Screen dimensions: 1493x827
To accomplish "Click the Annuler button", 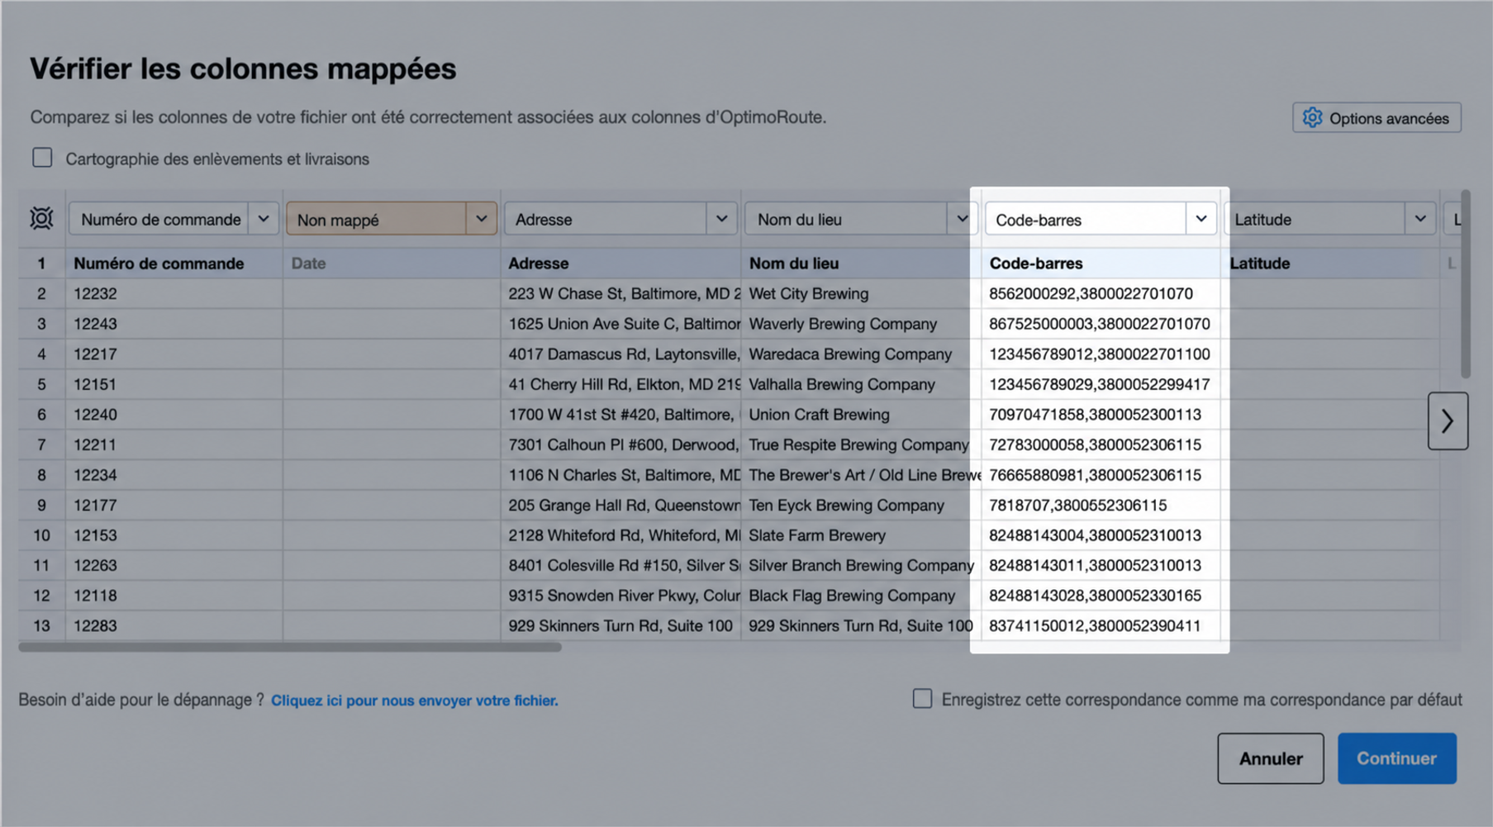I will [1271, 758].
